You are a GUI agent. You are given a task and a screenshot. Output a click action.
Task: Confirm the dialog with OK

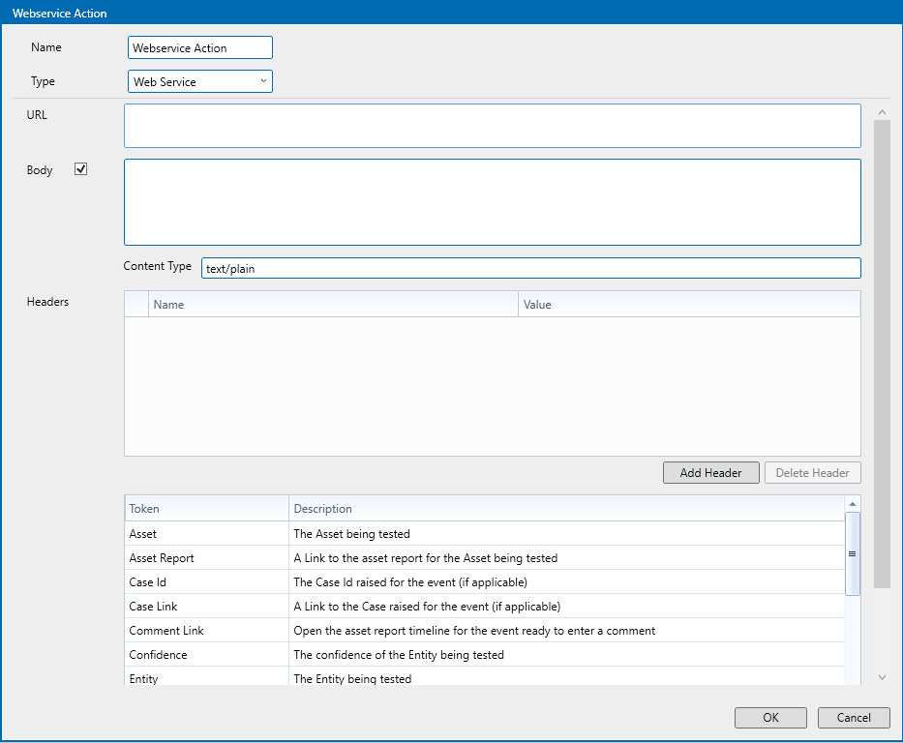click(x=769, y=718)
